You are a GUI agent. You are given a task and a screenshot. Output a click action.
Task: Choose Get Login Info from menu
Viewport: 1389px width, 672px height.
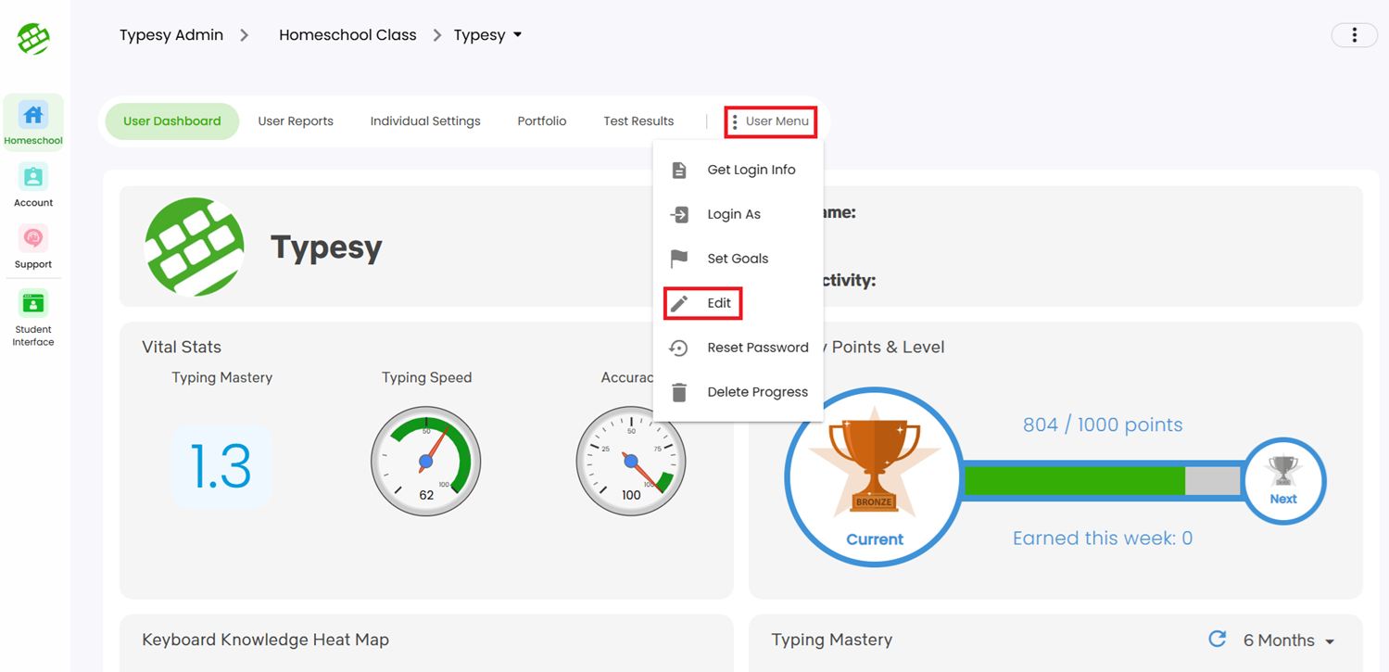738,170
